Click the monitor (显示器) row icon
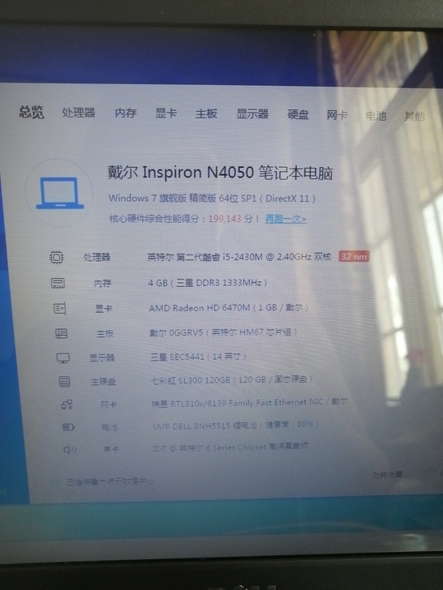This screenshot has width=443, height=590. (x=63, y=358)
